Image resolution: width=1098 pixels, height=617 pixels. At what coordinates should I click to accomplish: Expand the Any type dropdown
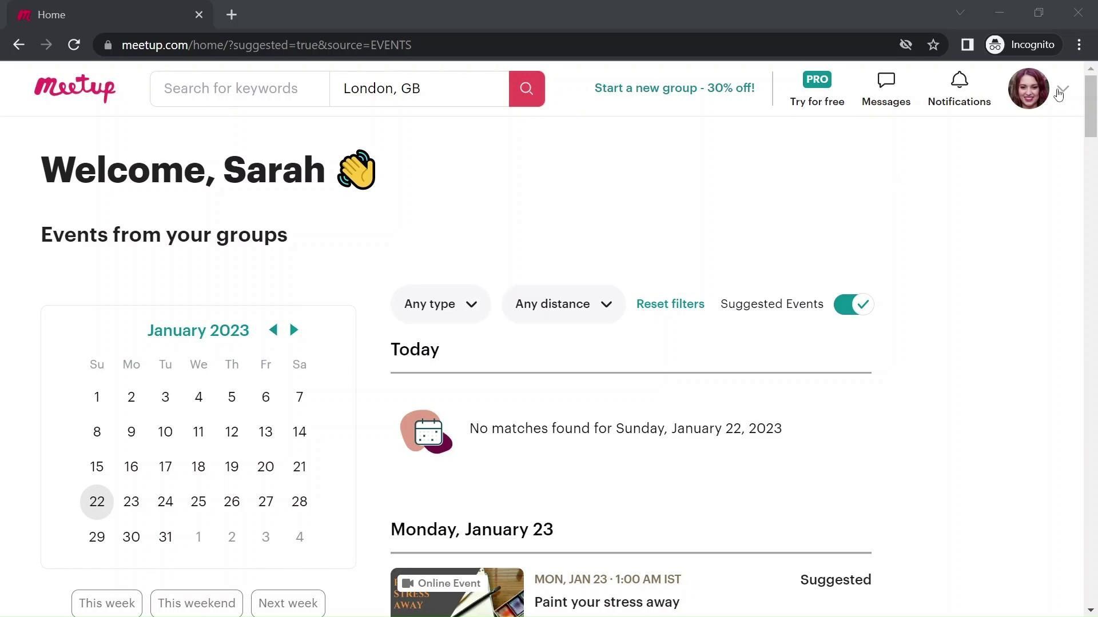point(440,304)
